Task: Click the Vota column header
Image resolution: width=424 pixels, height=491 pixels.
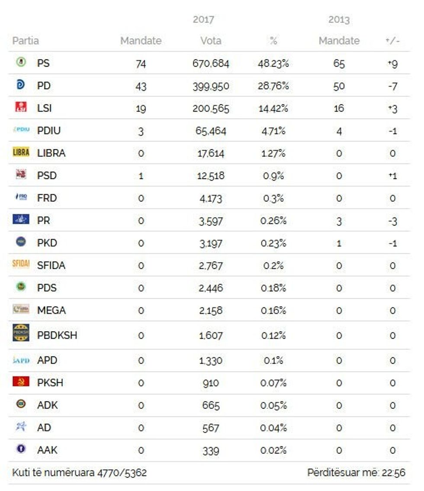Action: (x=211, y=41)
